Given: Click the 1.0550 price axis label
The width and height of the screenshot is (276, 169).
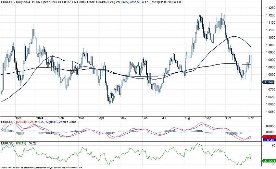Looking at the screenshot, I should pos(269,112).
